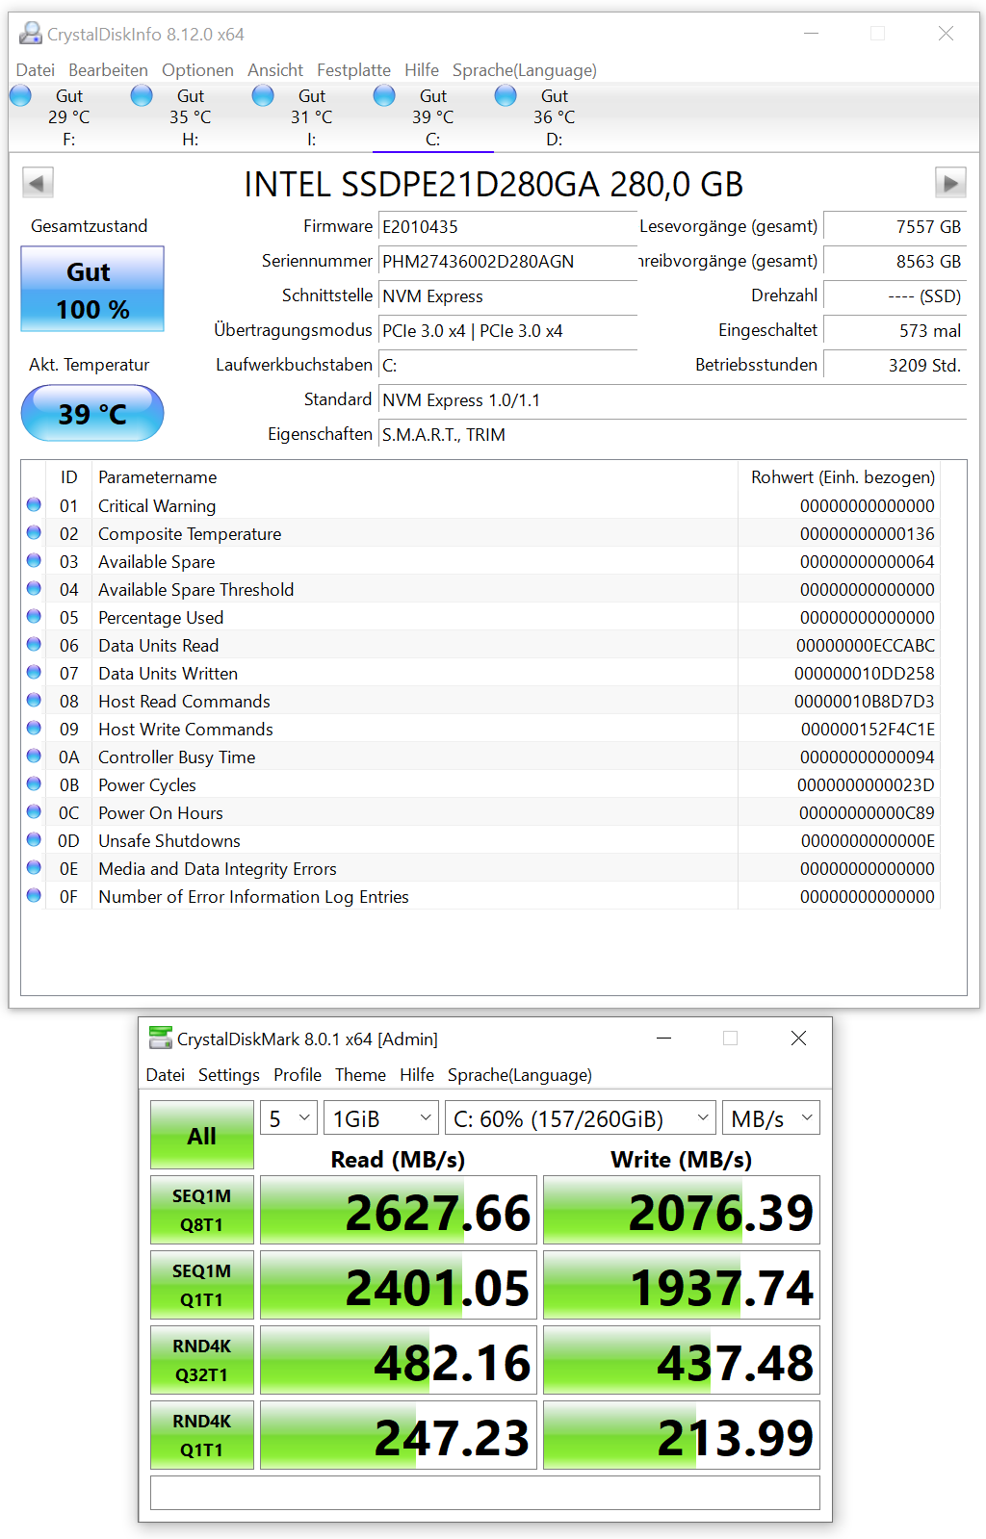The image size is (986, 1539).
Task: Click the Gut 100 % health status button
Action: click(92, 289)
